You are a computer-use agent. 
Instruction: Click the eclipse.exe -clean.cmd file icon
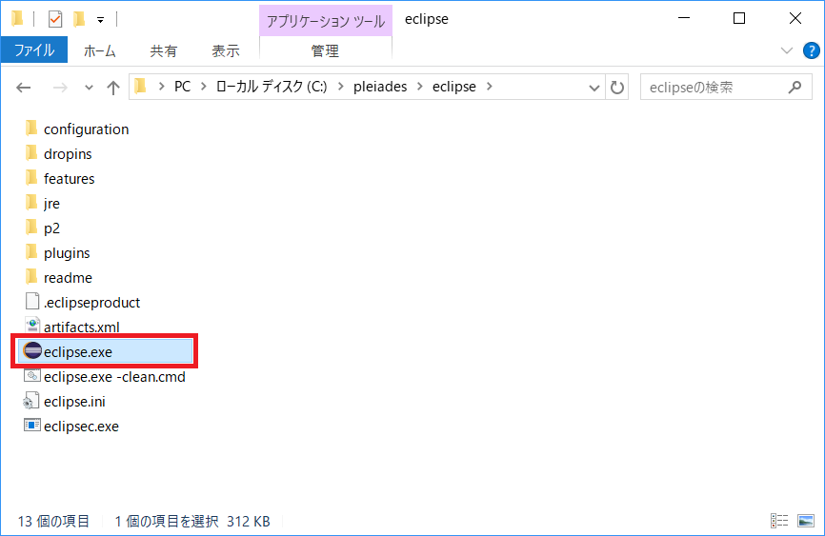[x=32, y=375]
